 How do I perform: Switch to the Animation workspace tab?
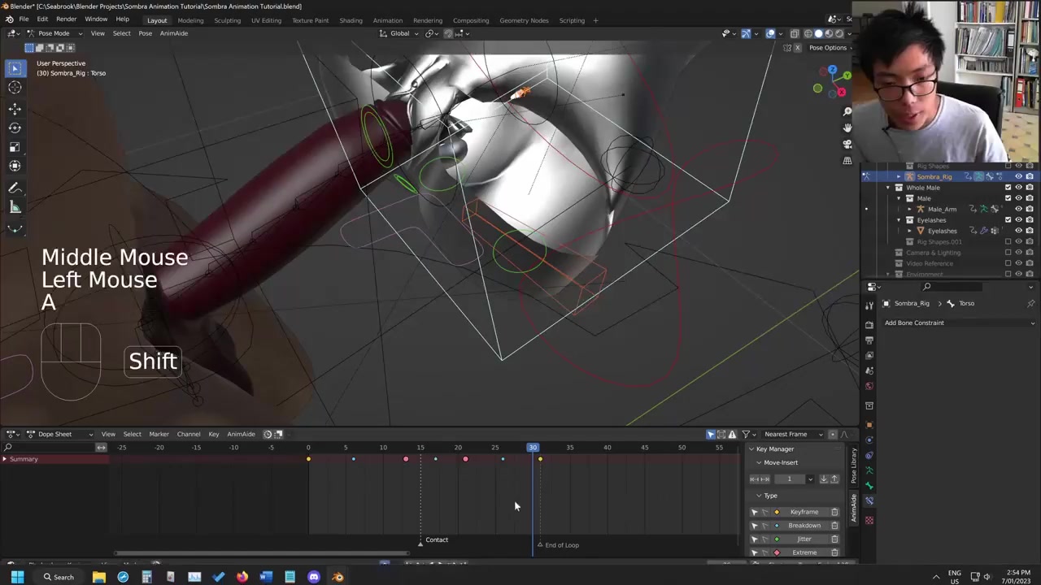click(x=387, y=20)
